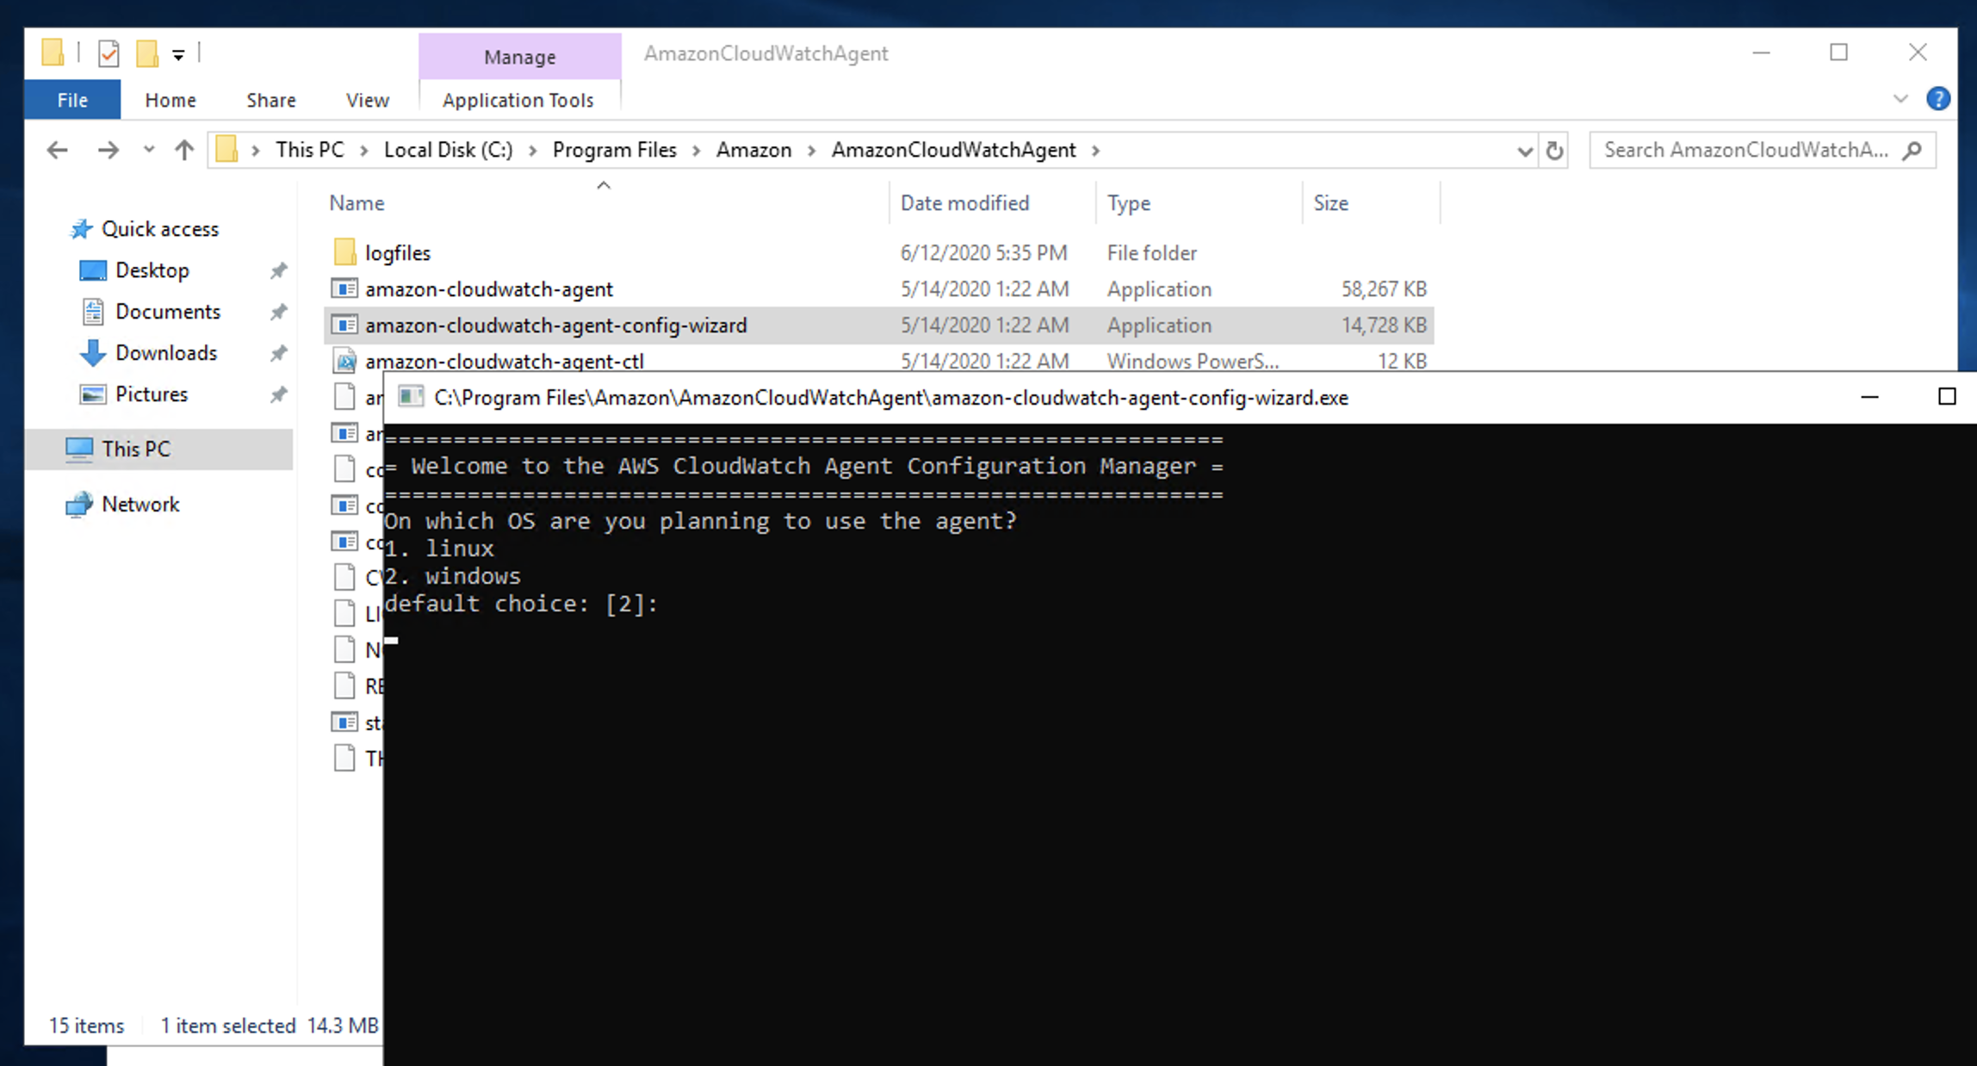Screen dimensions: 1977x1066
Task: Click Program Files in the breadcrumb path
Action: coord(614,150)
